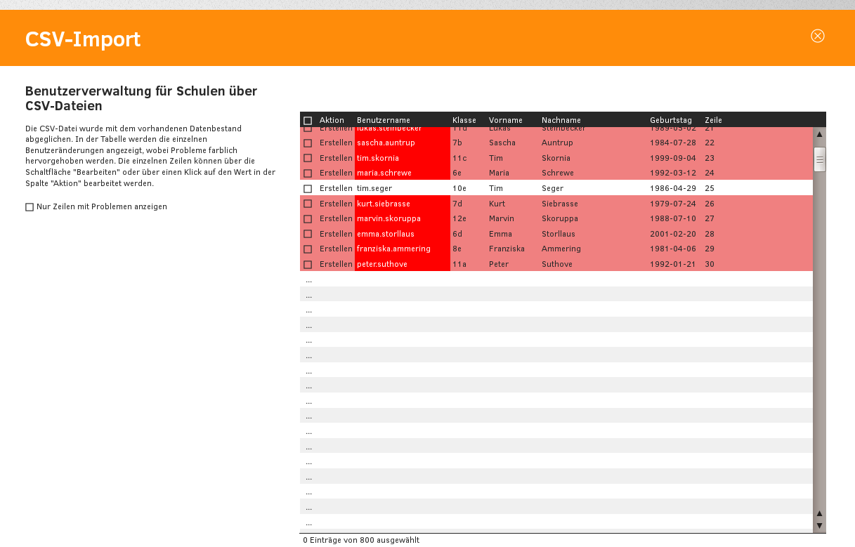Click the scrollbar down arrow at the very bottom
This screenshot has width=855, height=547.
819,526
